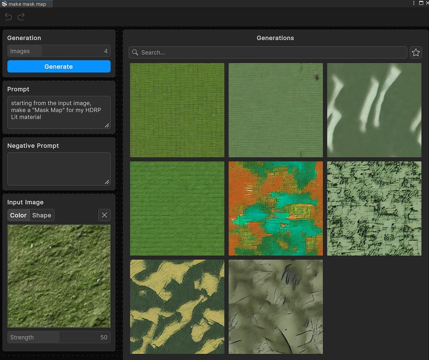Screen dimensions: 429x360
Task: Click the Undo arrow icon
Action: 8,17
